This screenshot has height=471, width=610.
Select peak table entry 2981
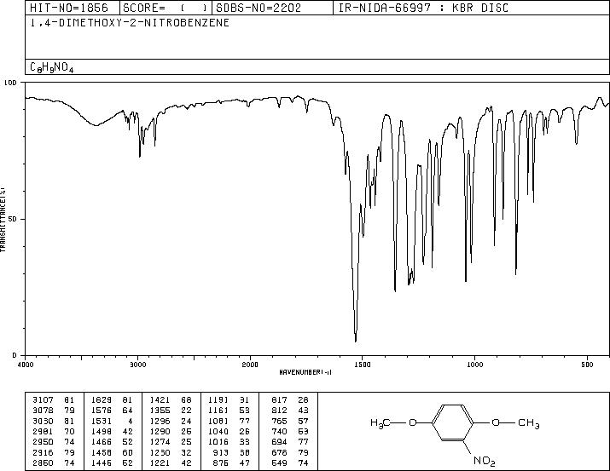point(44,431)
